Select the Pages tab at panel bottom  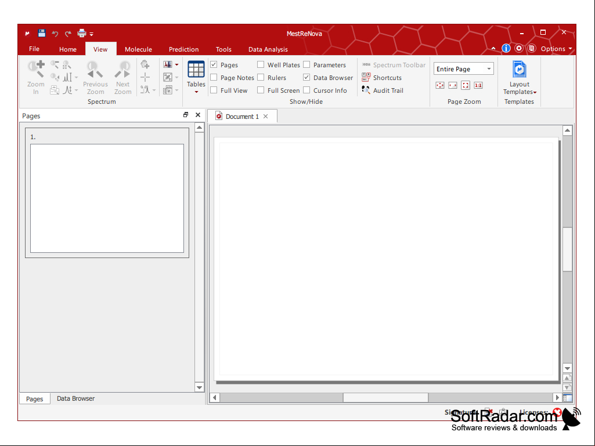[x=34, y=399]
